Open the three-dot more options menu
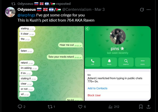Image resolution: width=158 pixels, height=112 pixels. 148,10
